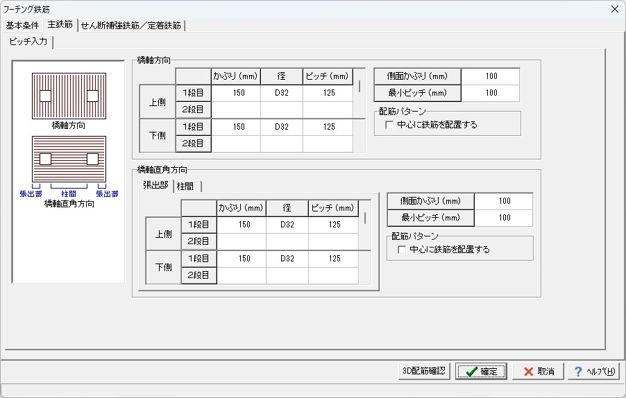The height and width of the screenshot is (398, 626).
Task: Confirm with the 確定 button
Action: tap(481, 371)
